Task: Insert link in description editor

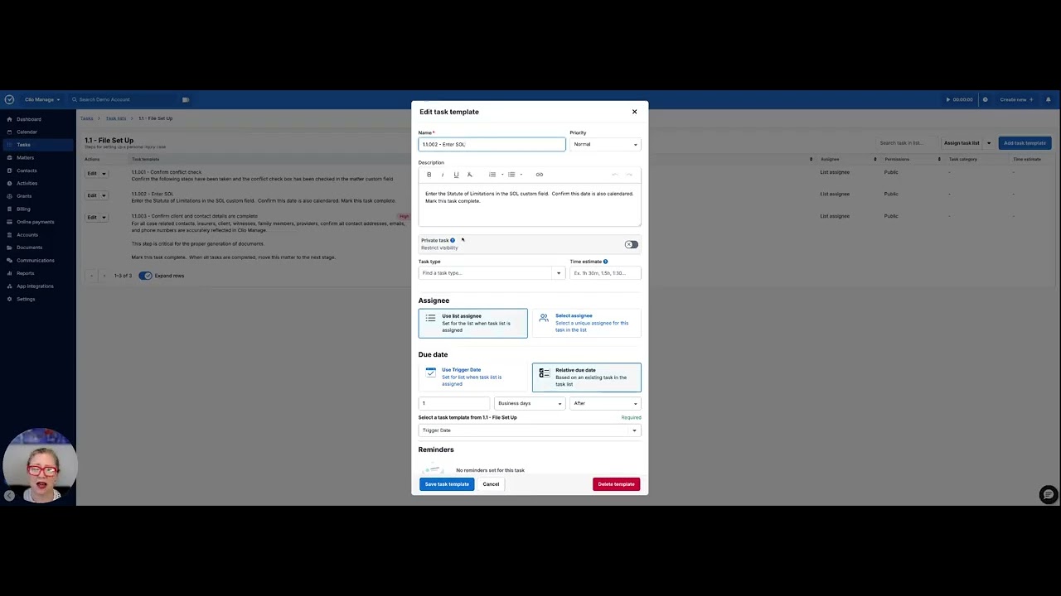Action: tap(539, 175)
